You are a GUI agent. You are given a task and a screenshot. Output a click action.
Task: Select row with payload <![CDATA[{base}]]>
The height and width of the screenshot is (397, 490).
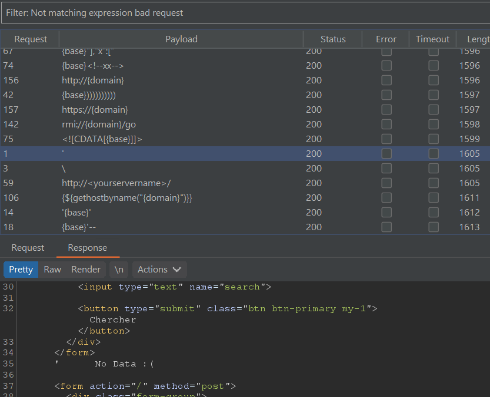245,139
